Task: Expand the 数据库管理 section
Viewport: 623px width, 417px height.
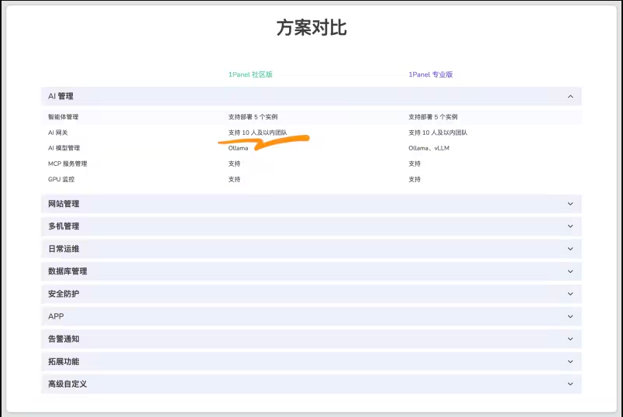Action: point(311,271)
